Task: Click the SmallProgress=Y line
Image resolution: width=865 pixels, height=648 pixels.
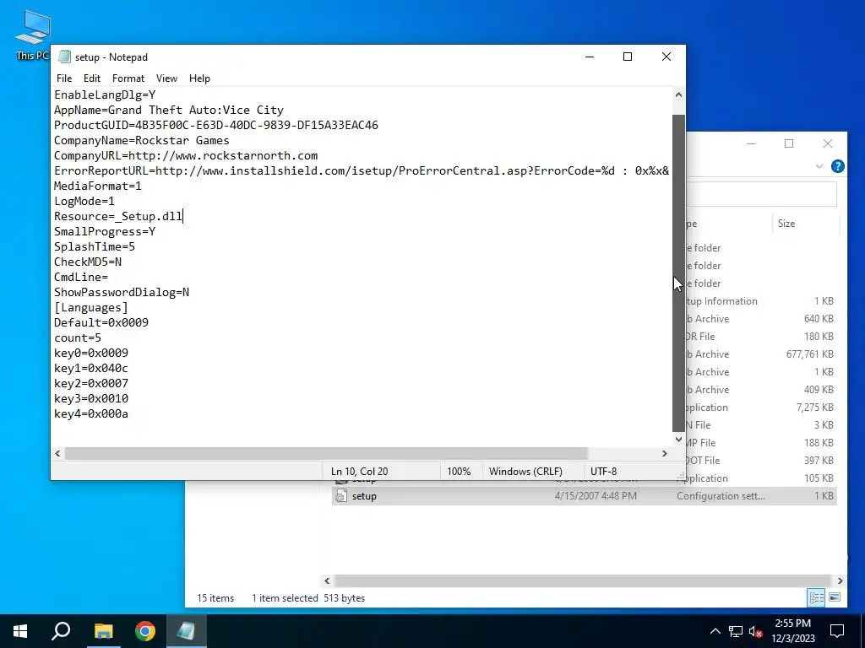Action: pos(105,231)
